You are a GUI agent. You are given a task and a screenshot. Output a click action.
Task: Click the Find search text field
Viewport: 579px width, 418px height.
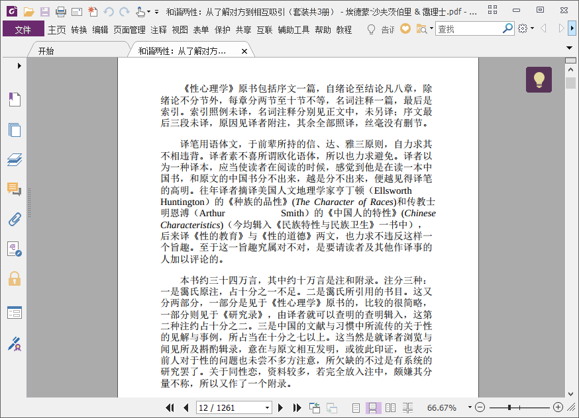click(469, 28)
